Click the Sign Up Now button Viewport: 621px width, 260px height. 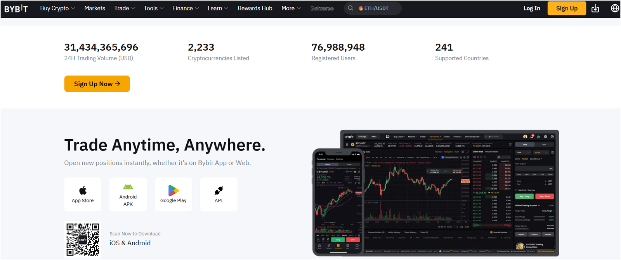click(97, 84)
